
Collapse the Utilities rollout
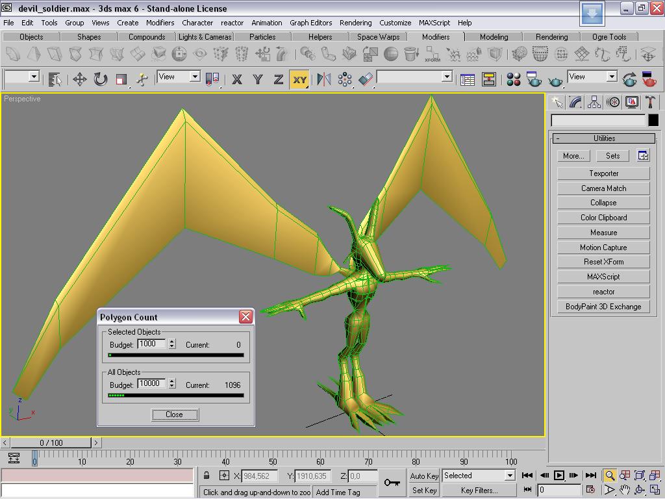point(604,138)
